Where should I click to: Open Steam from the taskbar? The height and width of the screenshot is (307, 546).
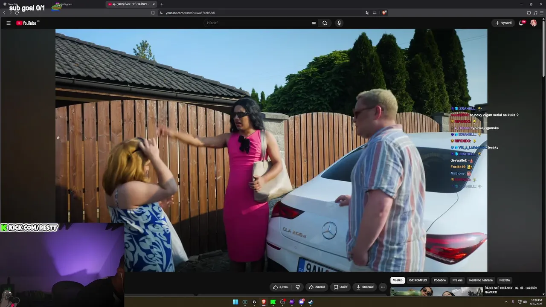(311, 302)
